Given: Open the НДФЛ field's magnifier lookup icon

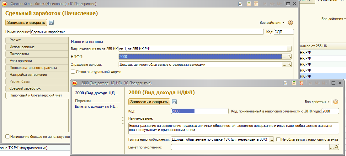Looking at the screenshot, I should pos(289,57).
